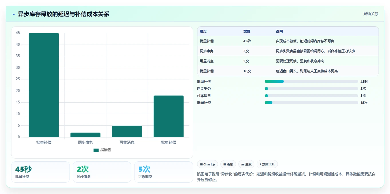390x194 pixels.
Task: Click the 说明 column header
Action: [279, 31]
